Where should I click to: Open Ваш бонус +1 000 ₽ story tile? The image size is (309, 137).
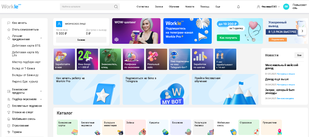pos(87,59)
